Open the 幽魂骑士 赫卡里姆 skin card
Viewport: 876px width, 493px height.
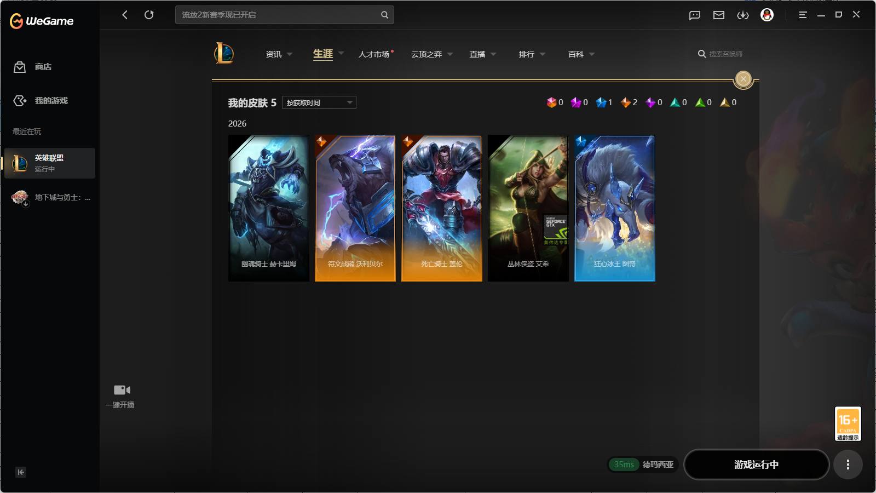[x=269, y=209]
